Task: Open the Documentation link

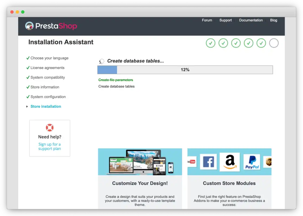Action: click(x=251, y=20)
